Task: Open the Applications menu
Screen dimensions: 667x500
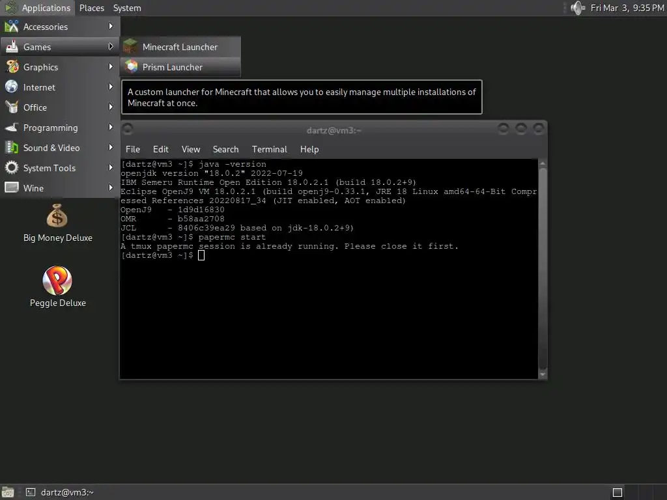Action: pos(38,8)
